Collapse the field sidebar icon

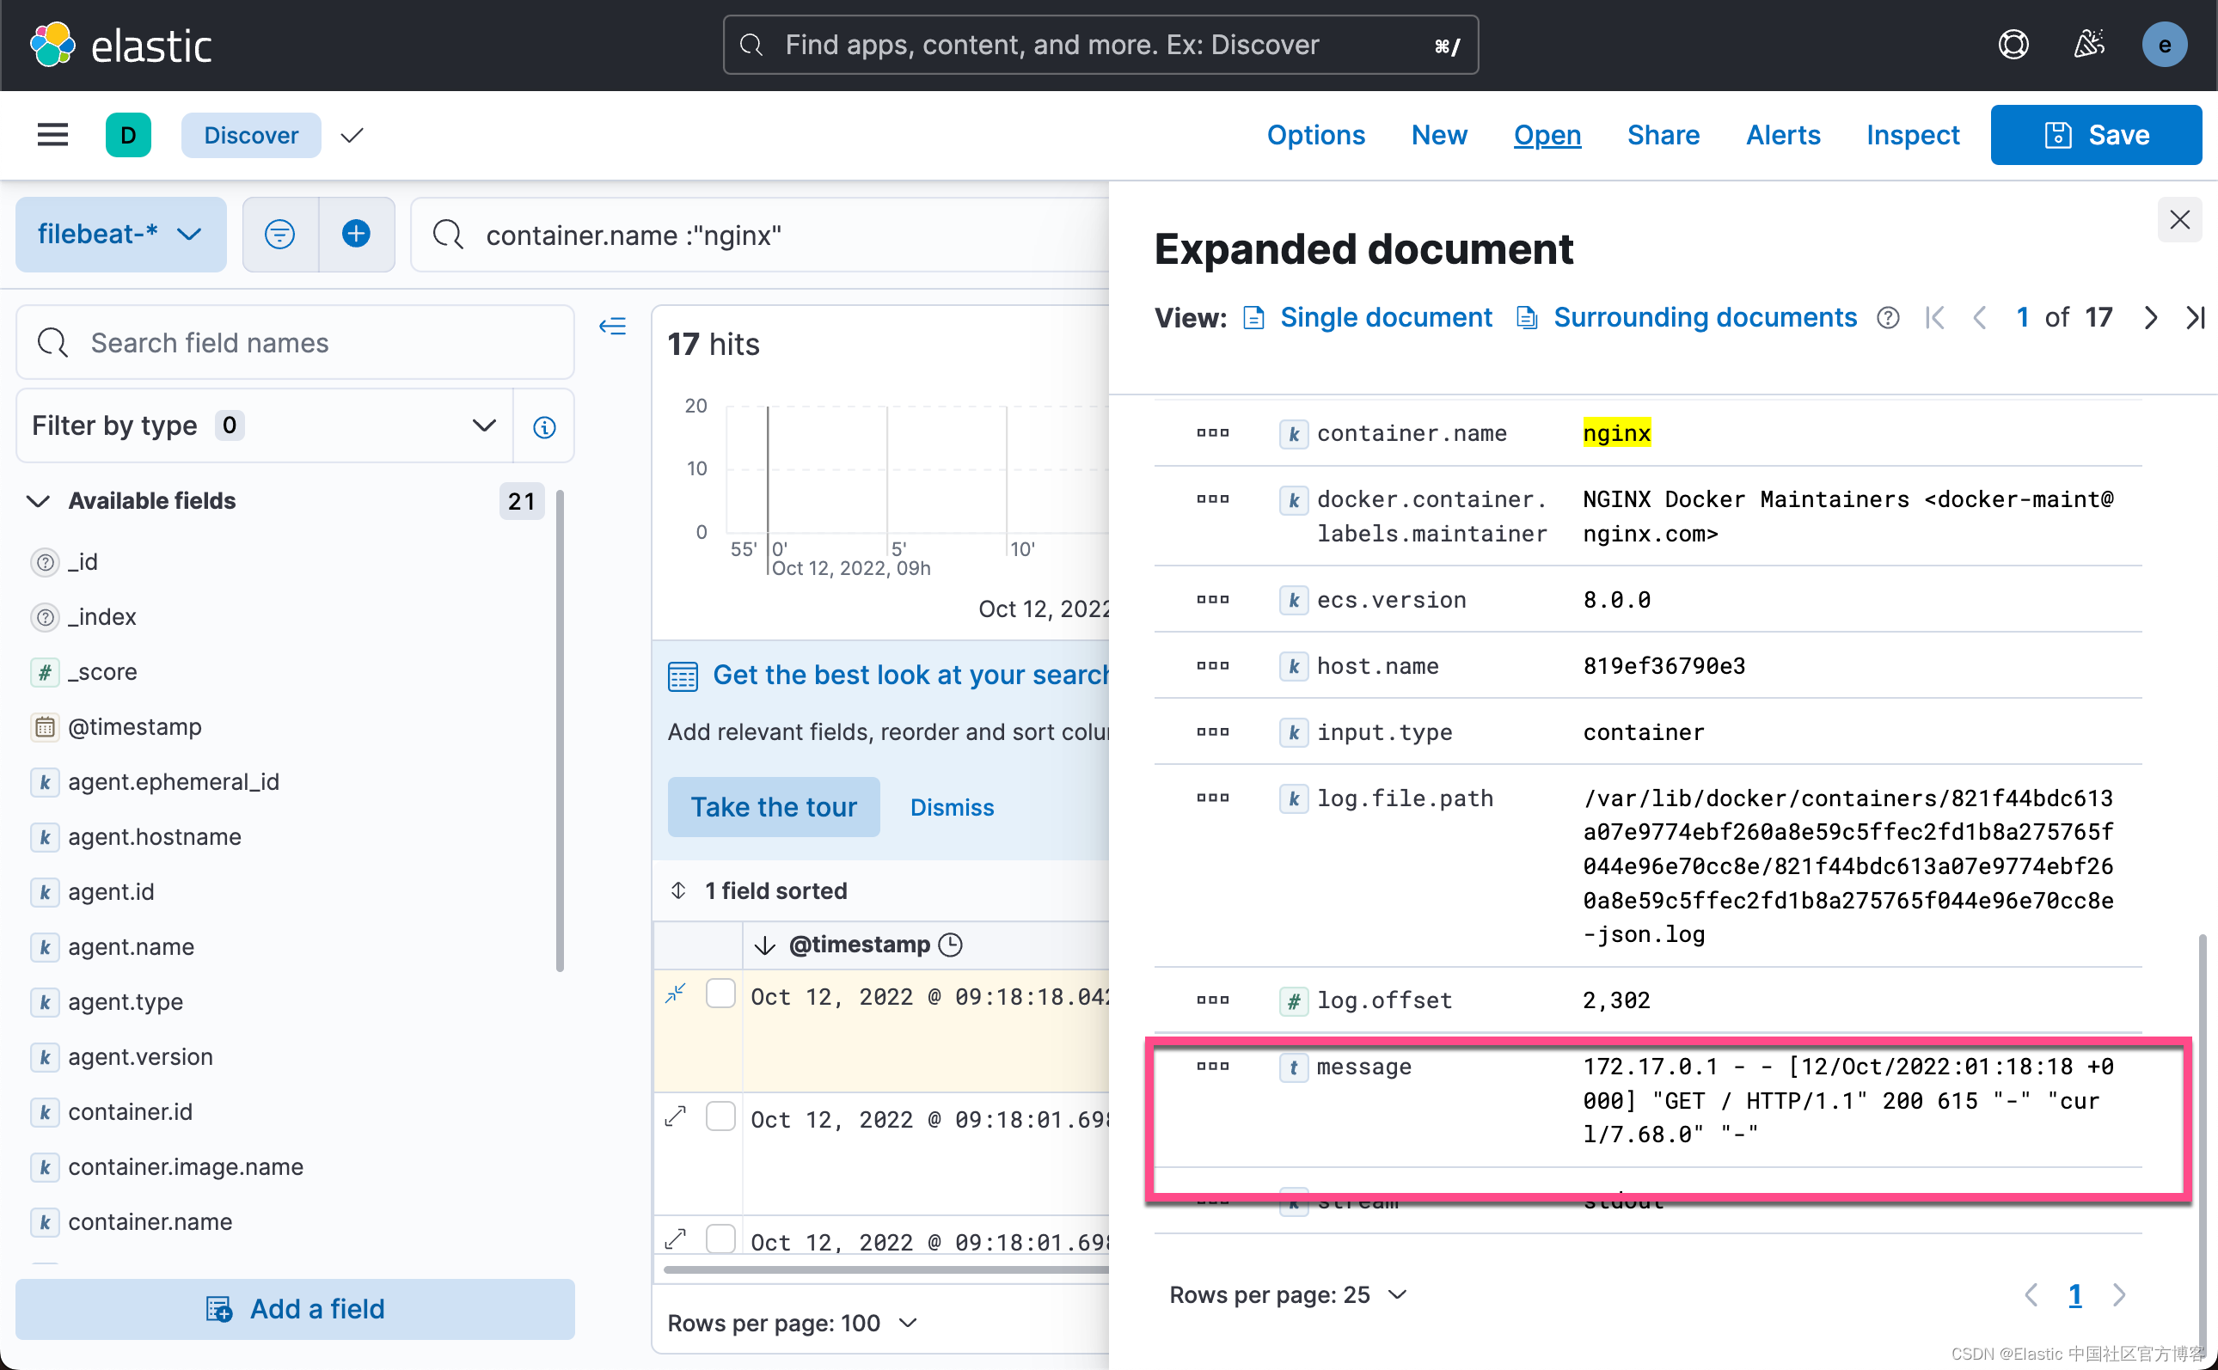click(612, 327)
